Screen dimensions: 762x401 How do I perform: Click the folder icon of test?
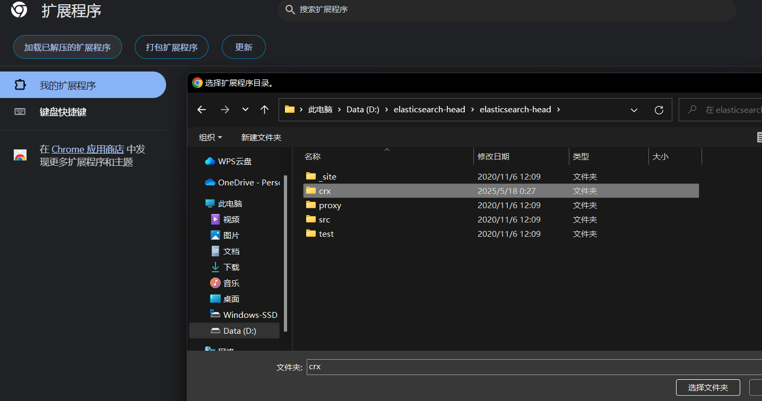coord(311,233)
